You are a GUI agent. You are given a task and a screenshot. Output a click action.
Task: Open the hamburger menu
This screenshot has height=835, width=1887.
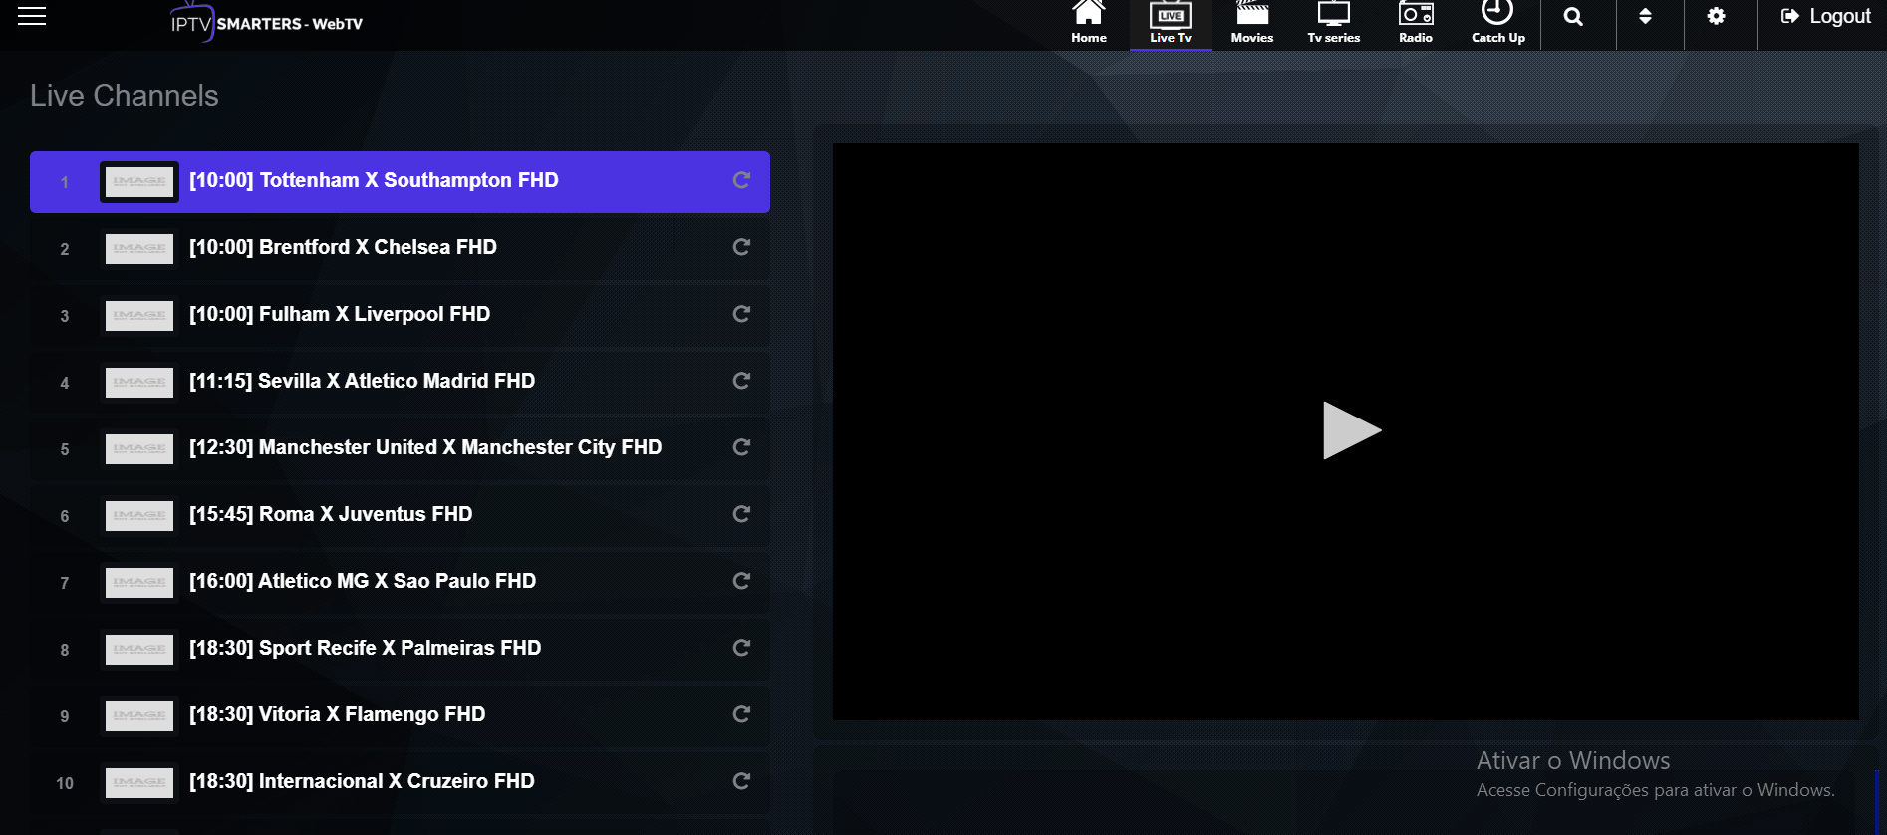(x=32, y=16)
